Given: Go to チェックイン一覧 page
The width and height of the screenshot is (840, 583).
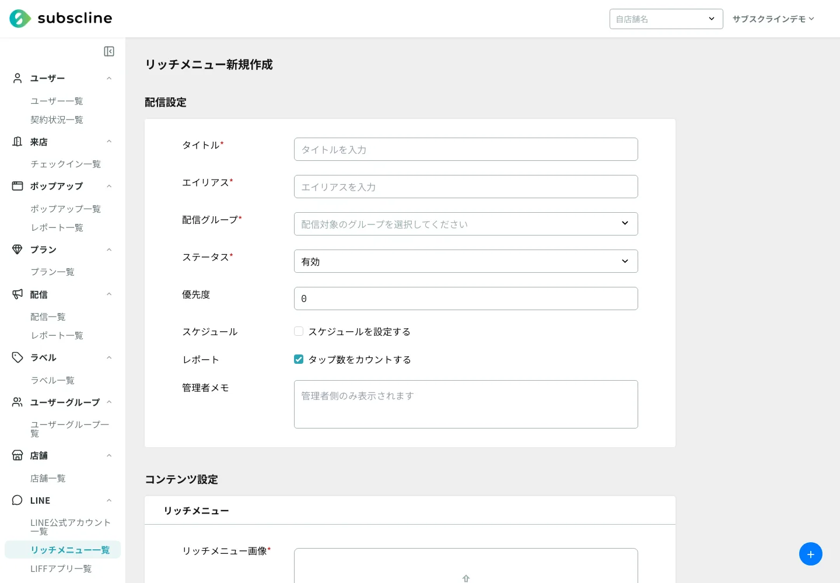Looking at the screenshot, I should pos(65,164).
